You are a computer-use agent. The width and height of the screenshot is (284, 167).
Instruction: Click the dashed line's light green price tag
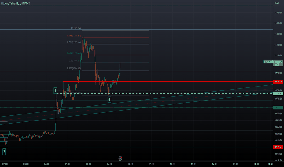(278, 94)
